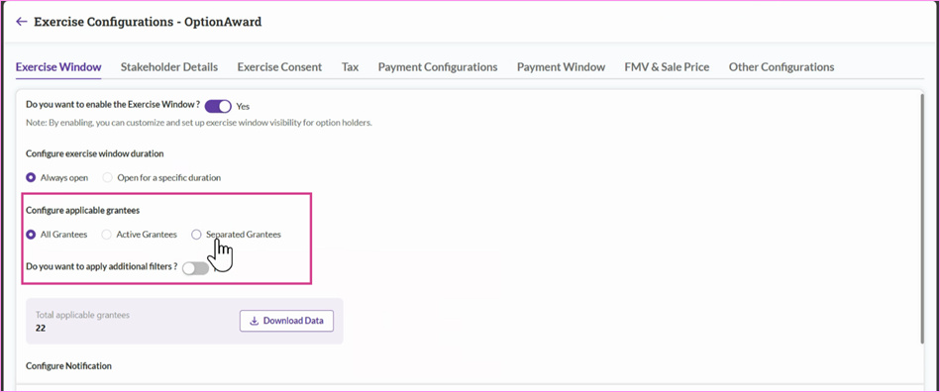The height and width of the screenshot is (392, 940).
Task: Select the Exercise Window tab
Action: (58, 67)
